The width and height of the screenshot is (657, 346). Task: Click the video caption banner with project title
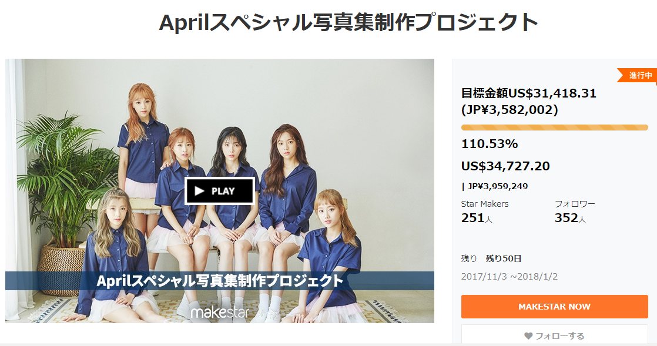[220, 281]
